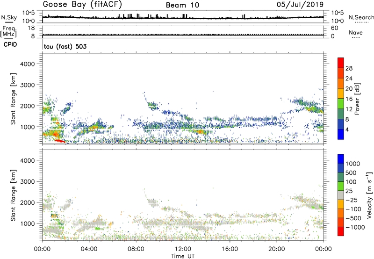Click the date "05/Jul/2019"
The image size is (374, 259).
tap(300, 5)
